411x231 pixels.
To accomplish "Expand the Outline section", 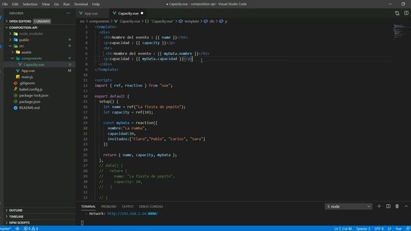I will [x=15, y=210].
